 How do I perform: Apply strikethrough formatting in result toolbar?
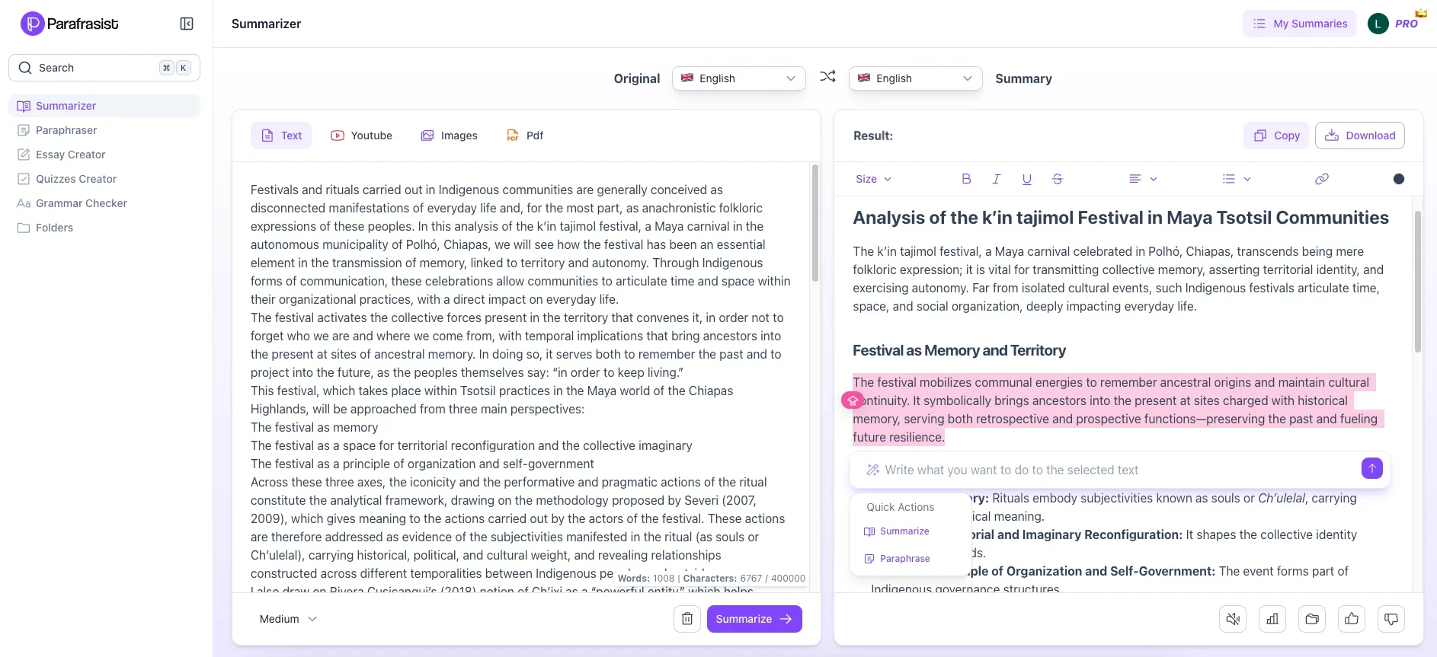(1058, 179)
